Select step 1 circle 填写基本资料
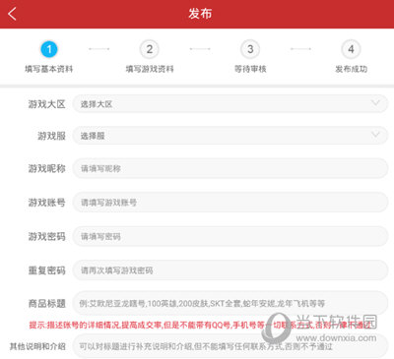 [49, 49]
